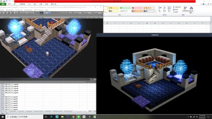
Task: Open Unity cloud services icon
Action: tap(70, 13)
